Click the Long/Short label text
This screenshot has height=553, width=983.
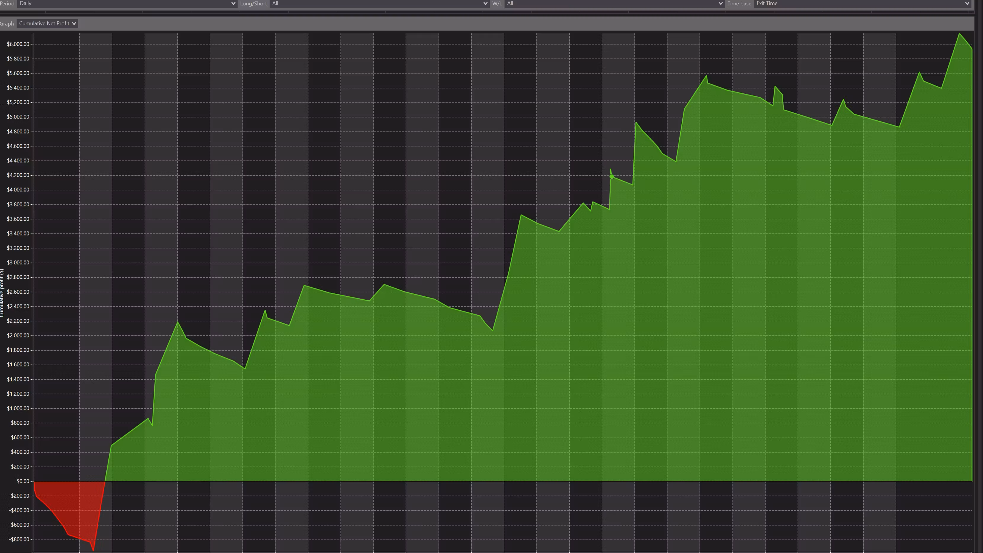click(253, 4)
